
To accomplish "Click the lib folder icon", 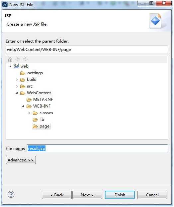I will (35, 119).
